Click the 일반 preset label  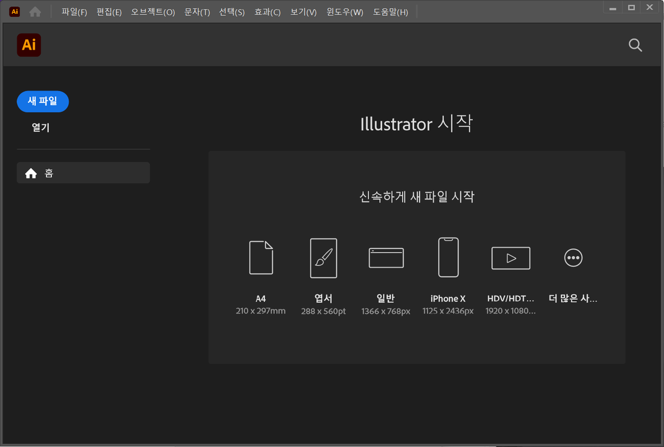[x=385, y=298]
